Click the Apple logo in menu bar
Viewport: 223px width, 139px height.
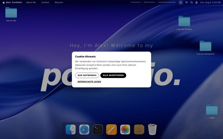coord(3,2)
